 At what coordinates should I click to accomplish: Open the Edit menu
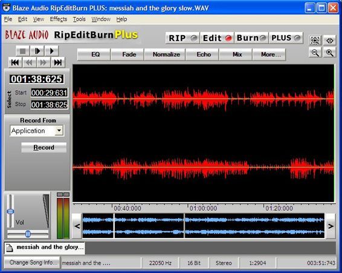22,19
